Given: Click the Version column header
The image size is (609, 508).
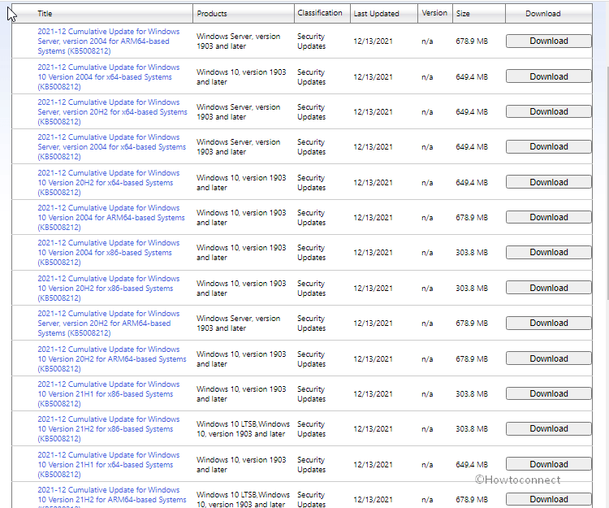Looking at the screenshot, I should (x=434, y=14).
